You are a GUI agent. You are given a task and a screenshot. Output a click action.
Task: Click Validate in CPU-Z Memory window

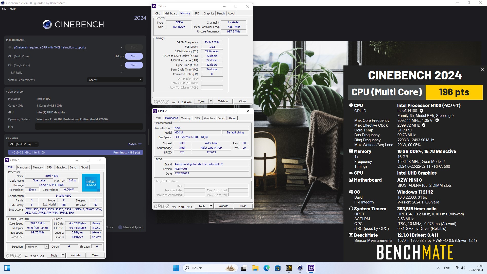click(223, 101)
